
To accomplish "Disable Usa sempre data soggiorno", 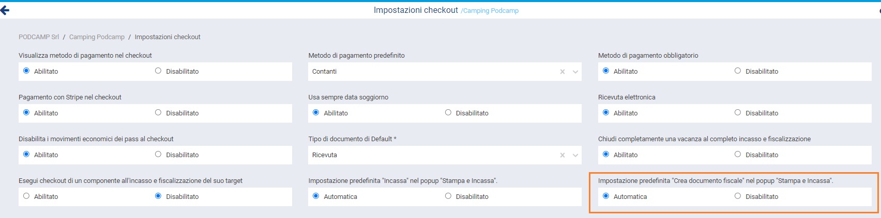I will (x=448, y=113).
